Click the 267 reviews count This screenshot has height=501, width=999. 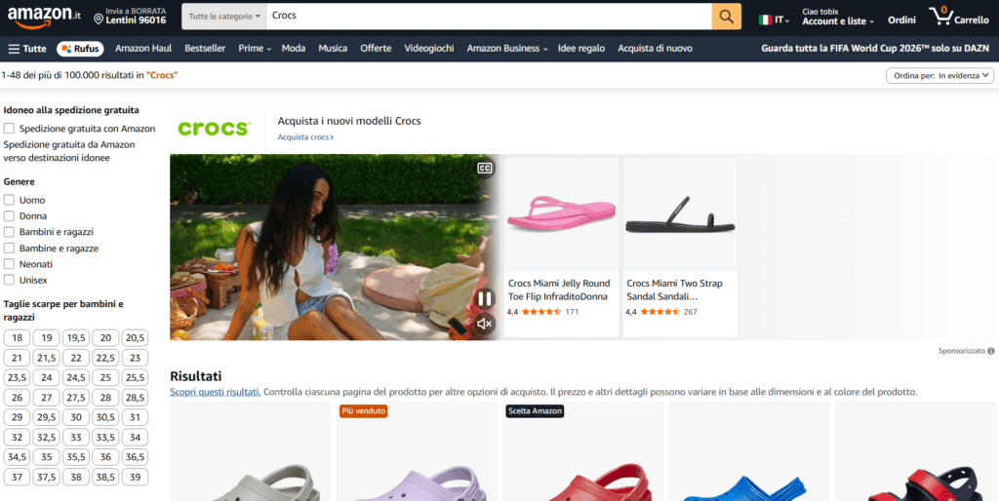click(691, 312)
